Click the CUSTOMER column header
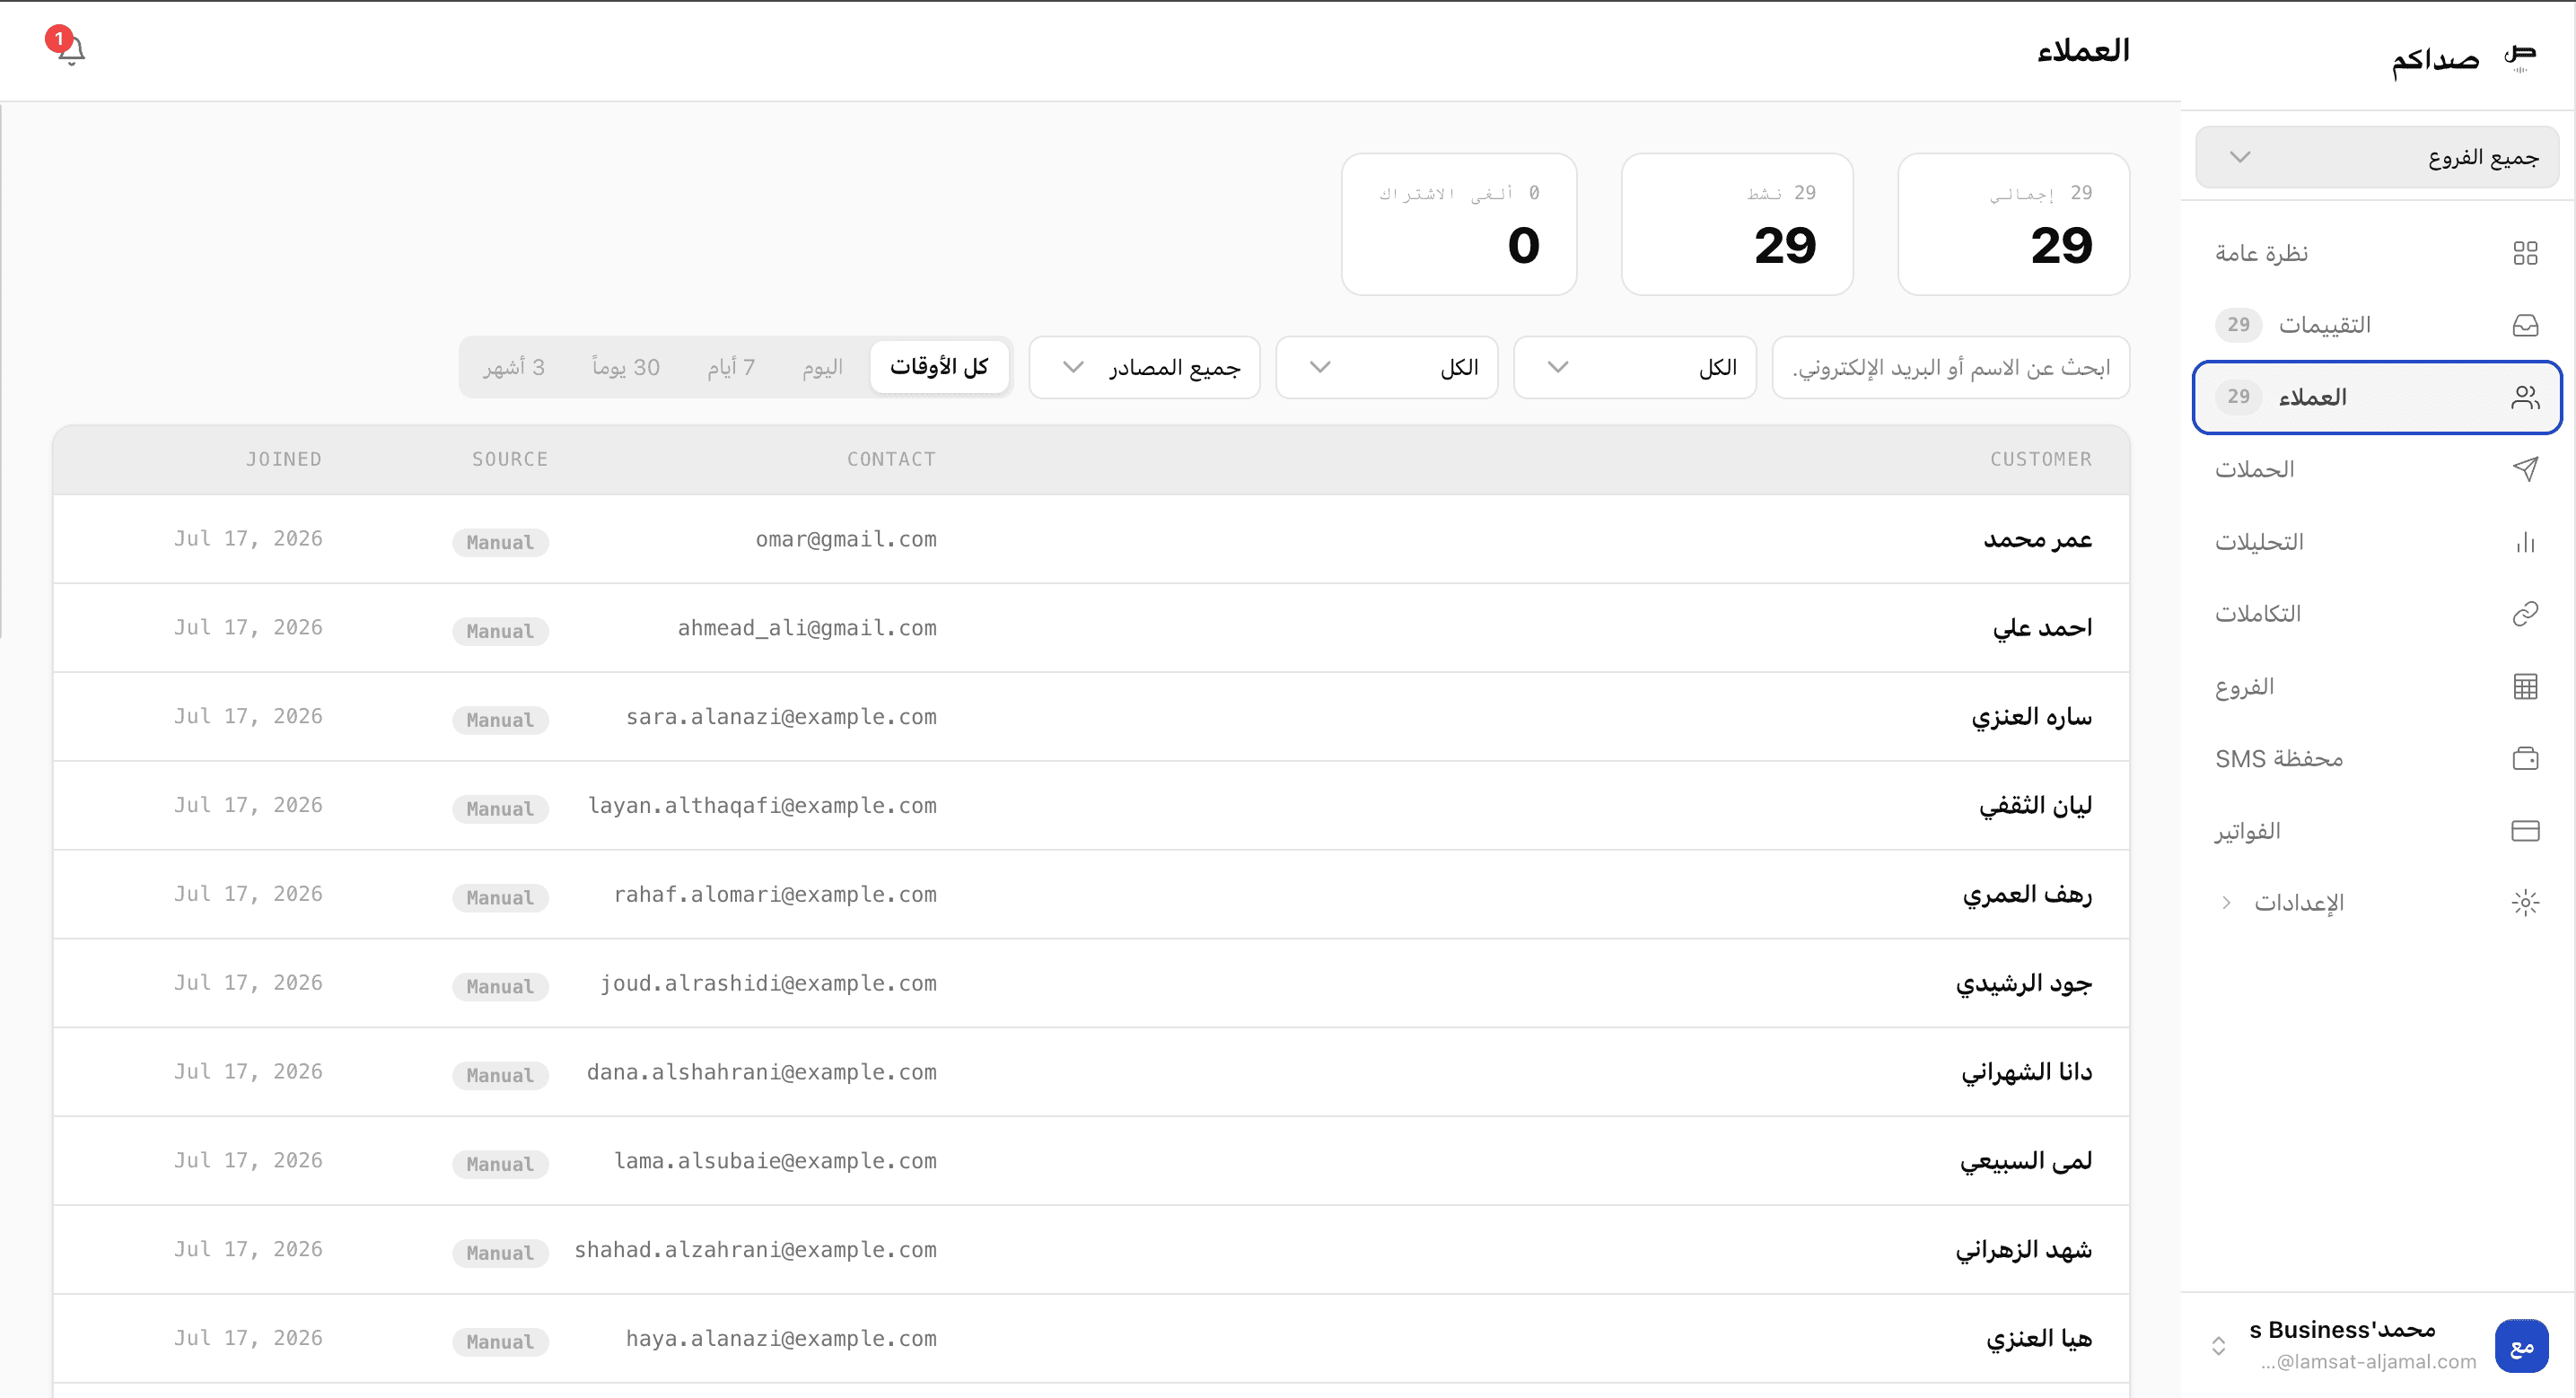The height and width of the screenshot is (1398, 2576). pos(2040,459)
